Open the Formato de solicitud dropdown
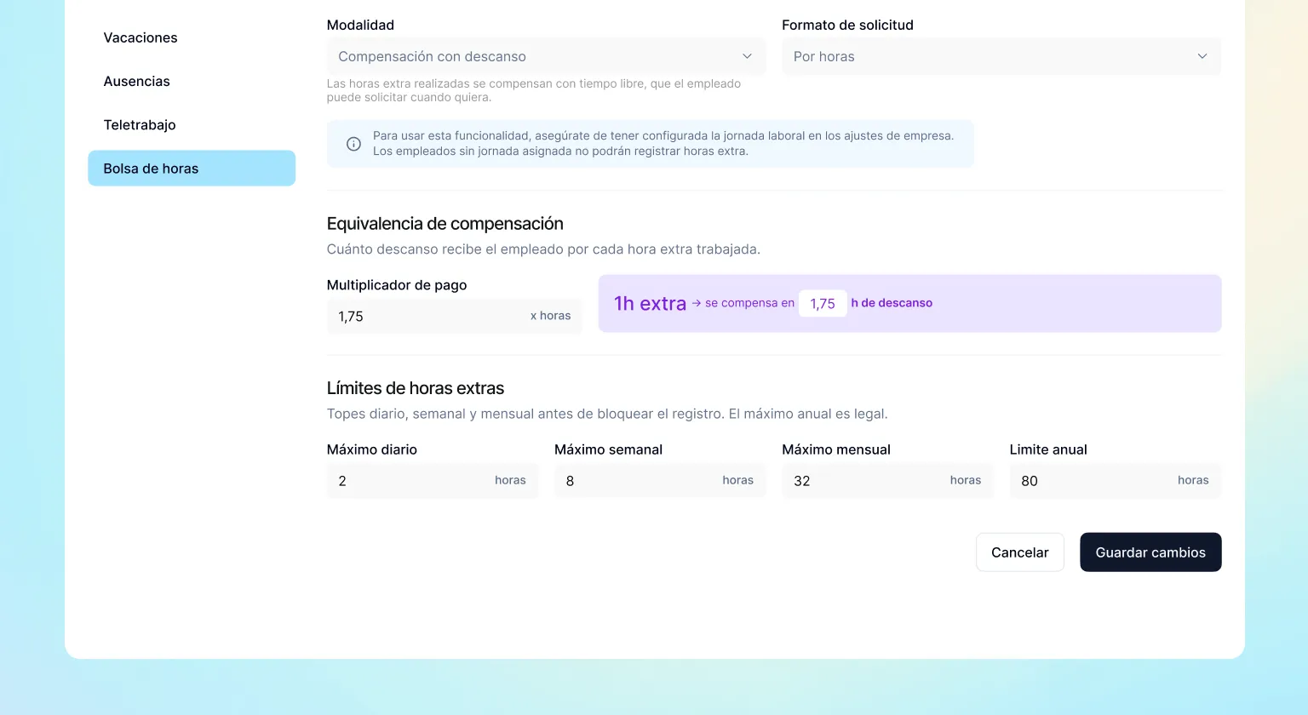The height and width of the screenshot is (715, 1308). pyautogui.click(x=1001, y=56)
